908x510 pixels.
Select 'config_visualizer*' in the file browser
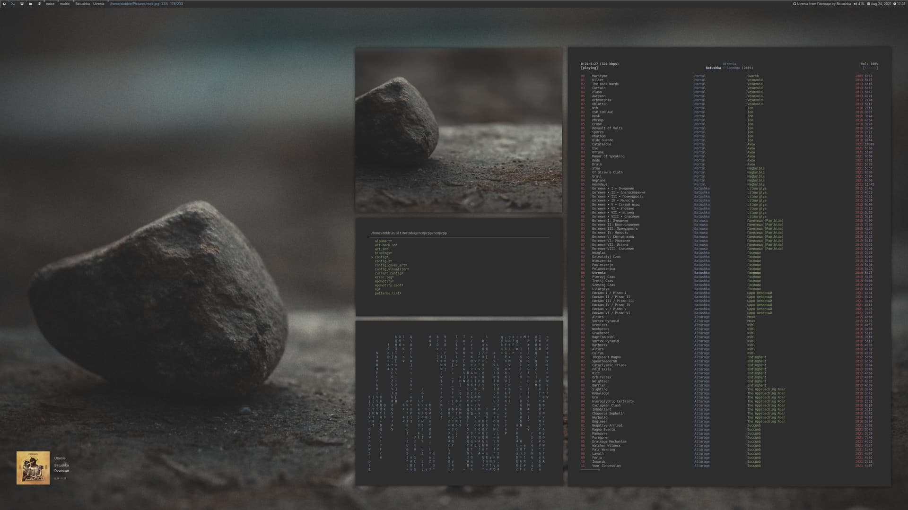(x=392, y=269)
